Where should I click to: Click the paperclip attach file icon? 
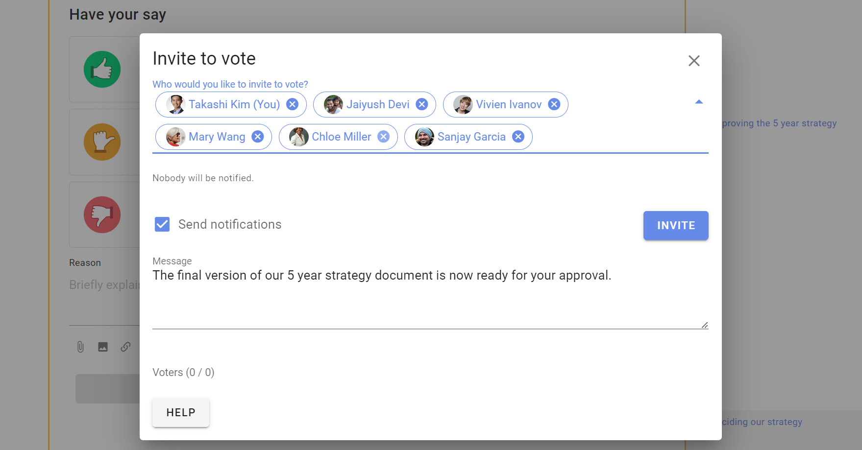[x=80, y=347]
